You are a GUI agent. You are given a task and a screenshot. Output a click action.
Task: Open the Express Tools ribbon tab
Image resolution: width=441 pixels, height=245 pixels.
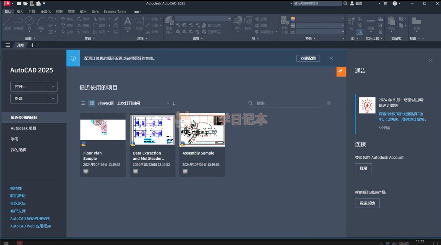115,12
